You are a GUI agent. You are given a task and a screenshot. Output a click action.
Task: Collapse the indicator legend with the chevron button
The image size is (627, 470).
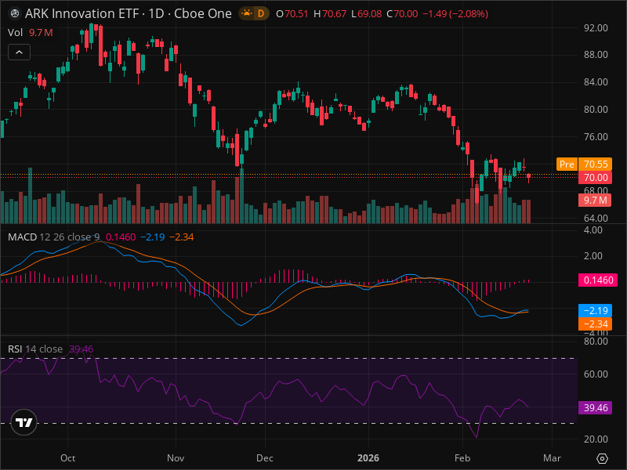(19, 52)
